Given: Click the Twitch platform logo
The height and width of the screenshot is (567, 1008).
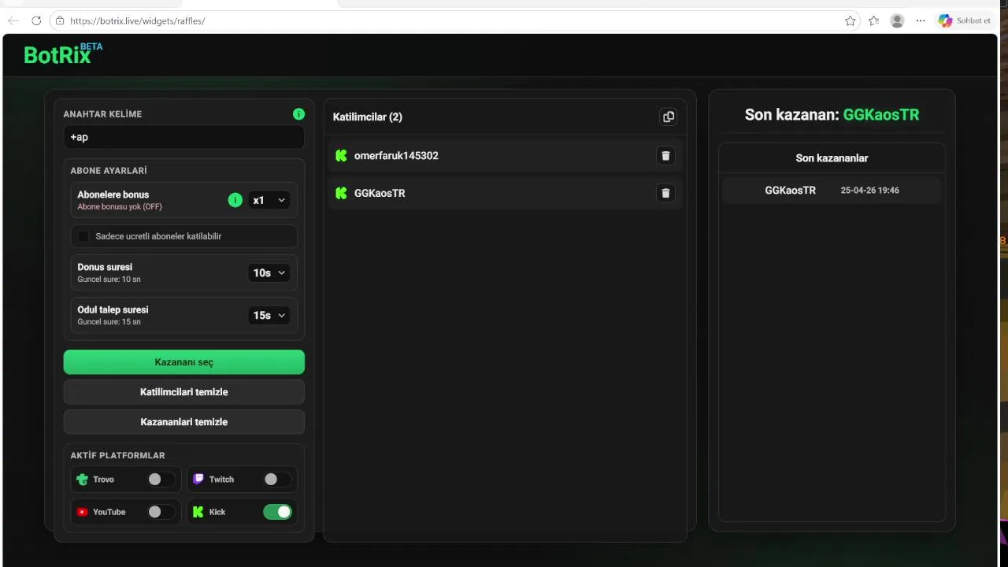Looking at the screenshot, I should tap(198, 479).
